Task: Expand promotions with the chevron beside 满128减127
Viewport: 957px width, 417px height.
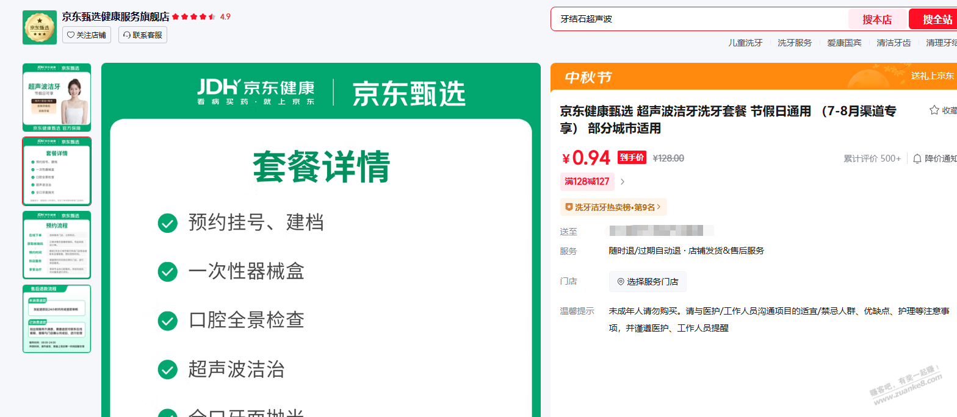Action: pos(623,181)
